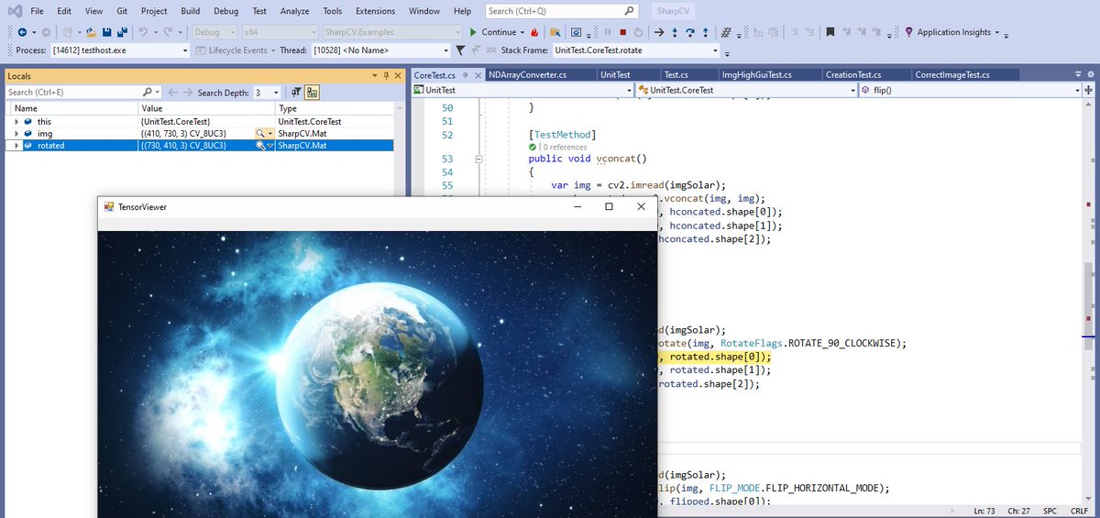Stop debugging with the red square
Screen dimensions: 1100x518
[622, 32]
